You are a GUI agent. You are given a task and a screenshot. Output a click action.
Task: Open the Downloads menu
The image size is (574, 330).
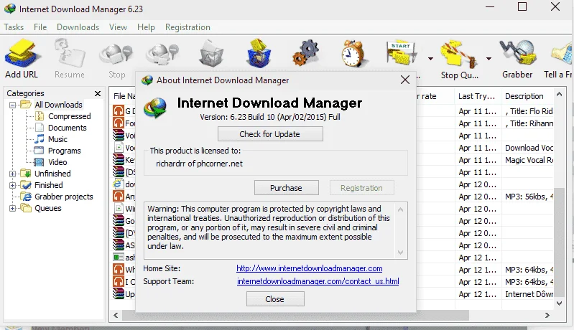coord(78,27)
